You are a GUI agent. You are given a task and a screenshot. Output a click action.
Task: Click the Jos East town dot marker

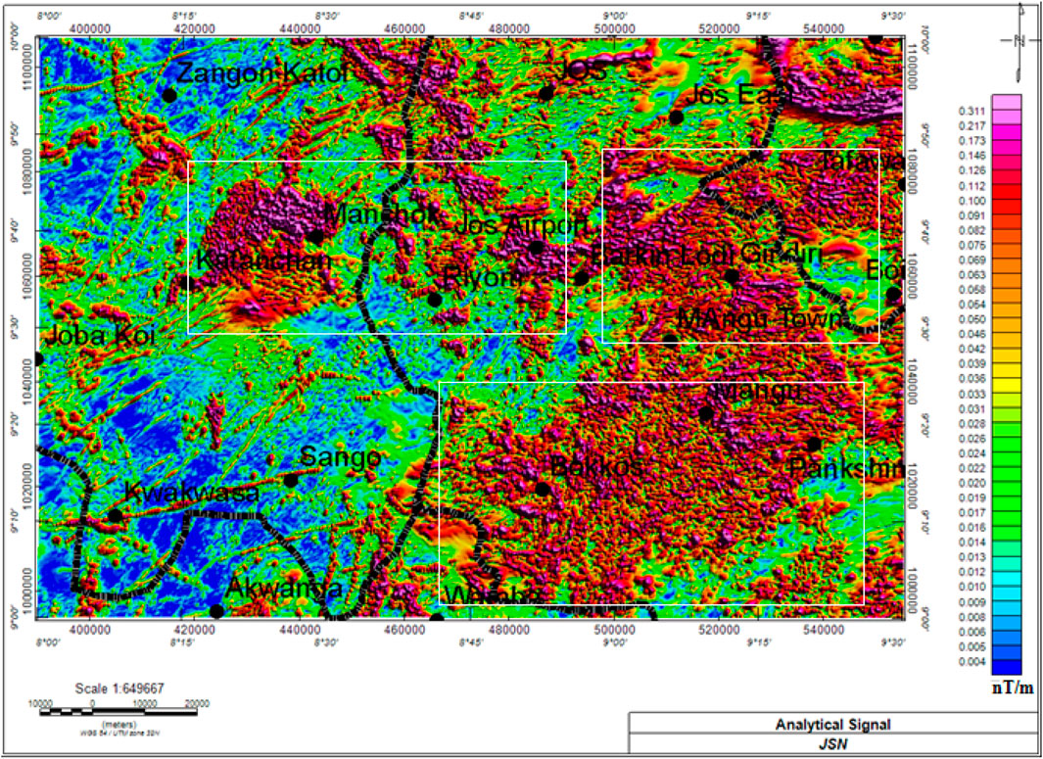(677, 118)
